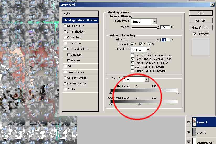Click This Layer black point slider
This screenshot has width=216, height=144.
coord(110,93)
